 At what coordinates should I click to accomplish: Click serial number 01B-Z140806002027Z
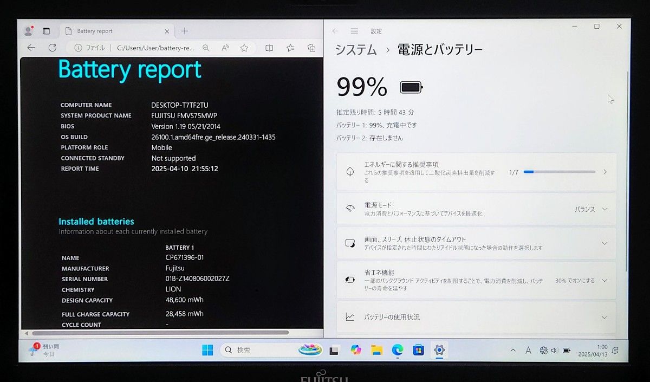tap(198, 279)
